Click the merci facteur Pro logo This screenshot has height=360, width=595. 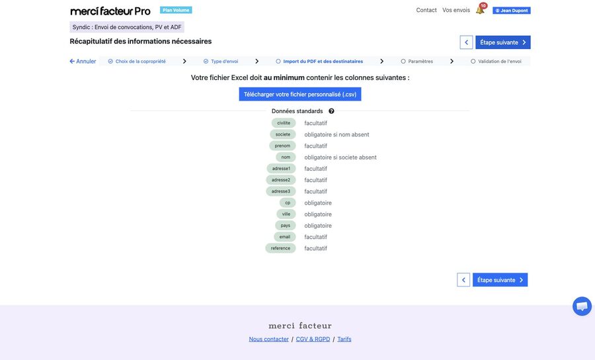[x=110, y=11]
